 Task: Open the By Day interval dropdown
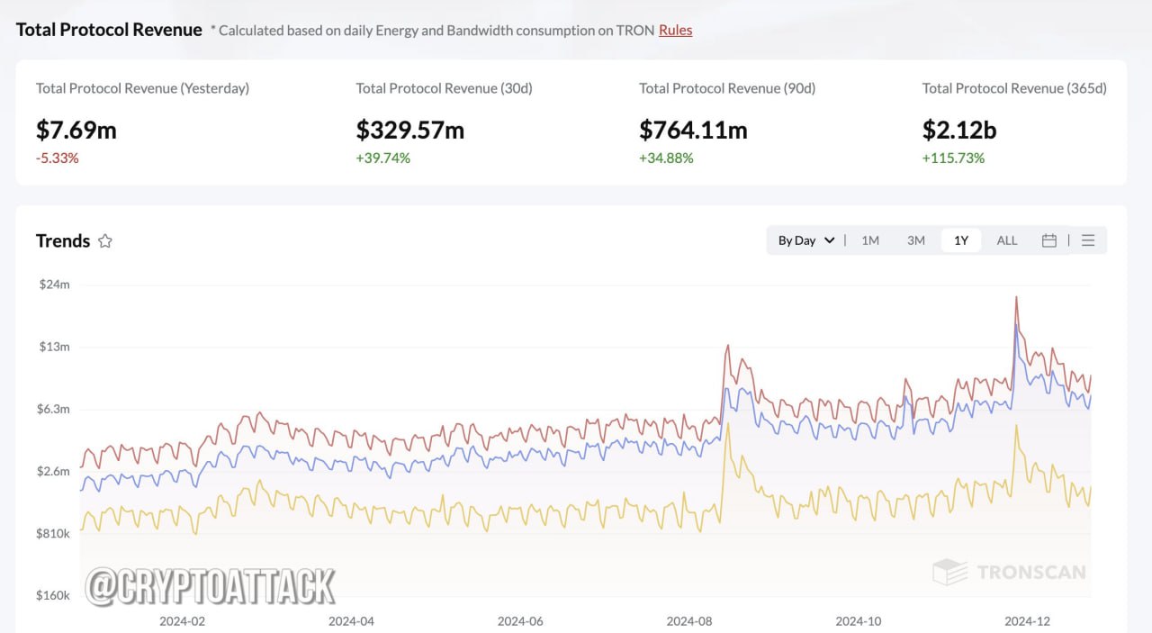(806, 240)
